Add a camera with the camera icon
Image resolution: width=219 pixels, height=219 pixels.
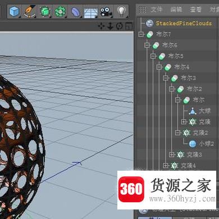tap(106, 12)
